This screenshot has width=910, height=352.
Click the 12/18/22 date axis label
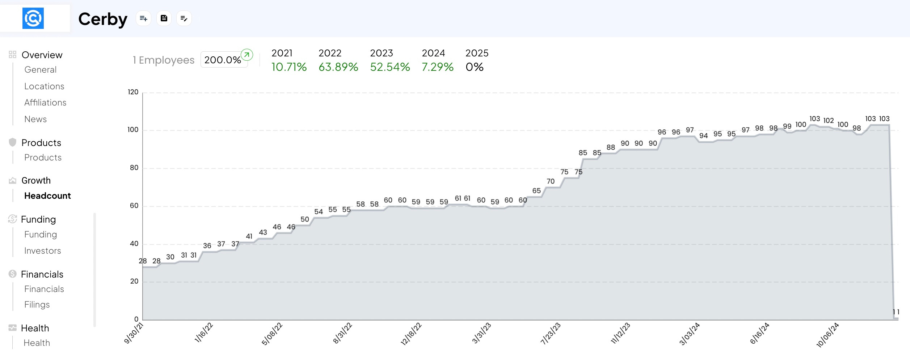pyautogui.click(x=411, y=334)
